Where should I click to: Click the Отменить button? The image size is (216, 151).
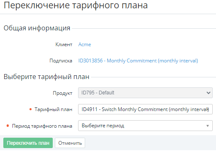point(70,143)
